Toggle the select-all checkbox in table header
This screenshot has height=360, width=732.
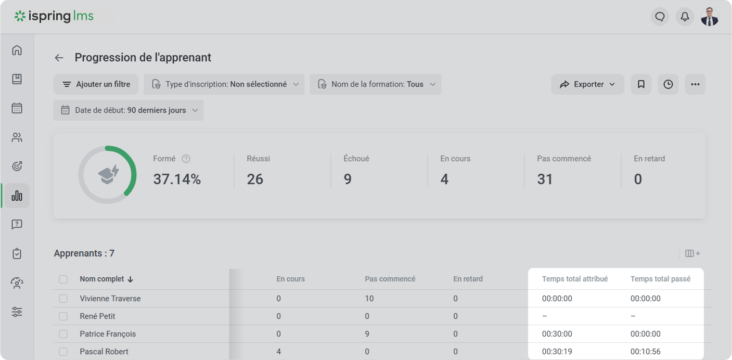[x=63, y=279]
